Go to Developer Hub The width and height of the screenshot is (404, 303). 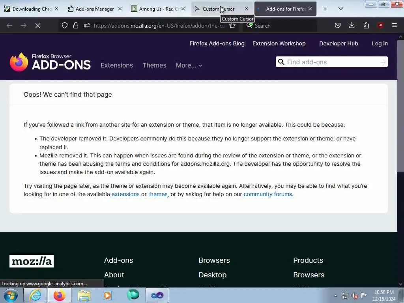[339, 43]
